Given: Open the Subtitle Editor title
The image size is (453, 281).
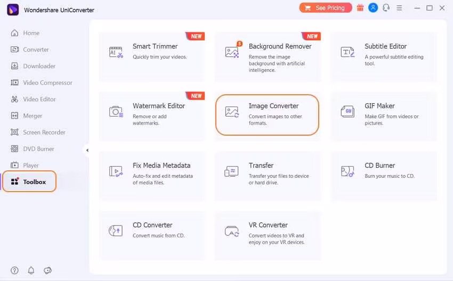Looking at the screenshot, I should click(385, 46).
